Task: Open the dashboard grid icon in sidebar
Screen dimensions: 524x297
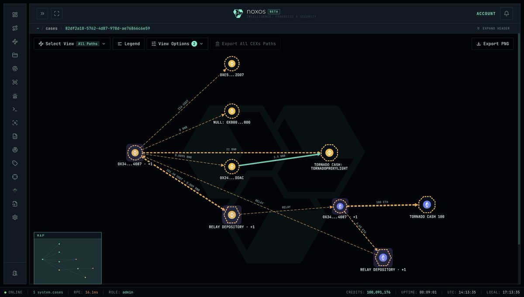Action: click(x=15, y=14)
